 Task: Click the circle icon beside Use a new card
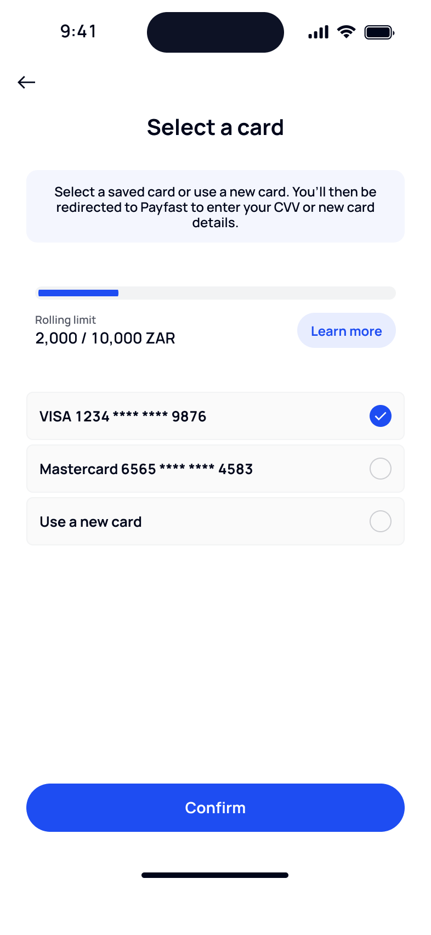pyautogui.click(x=380, y=521)
